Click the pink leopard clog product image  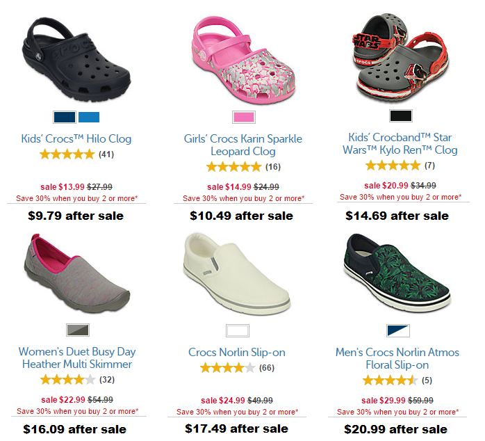click(x=243, y=60)
